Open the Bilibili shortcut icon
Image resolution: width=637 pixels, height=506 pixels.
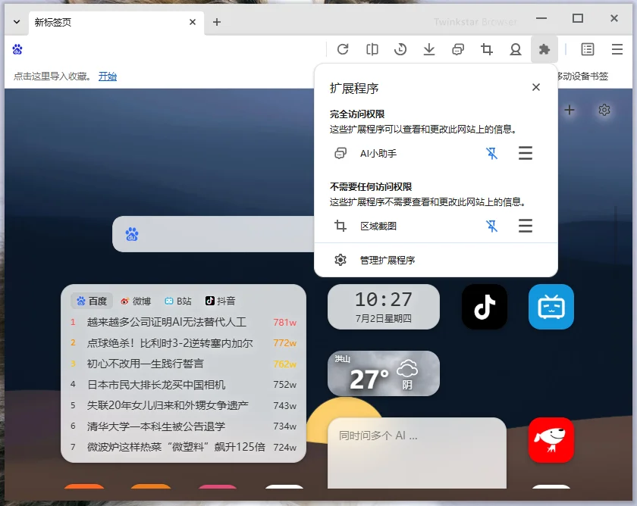[551, 307]
